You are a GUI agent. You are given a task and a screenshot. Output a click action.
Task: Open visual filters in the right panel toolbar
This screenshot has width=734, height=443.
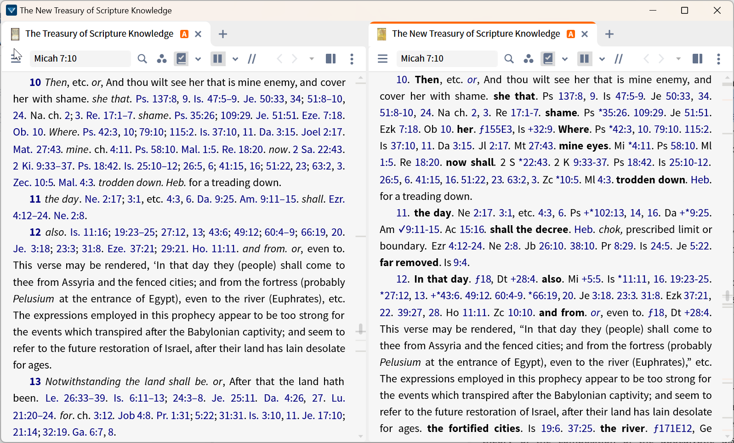[529, 58]
